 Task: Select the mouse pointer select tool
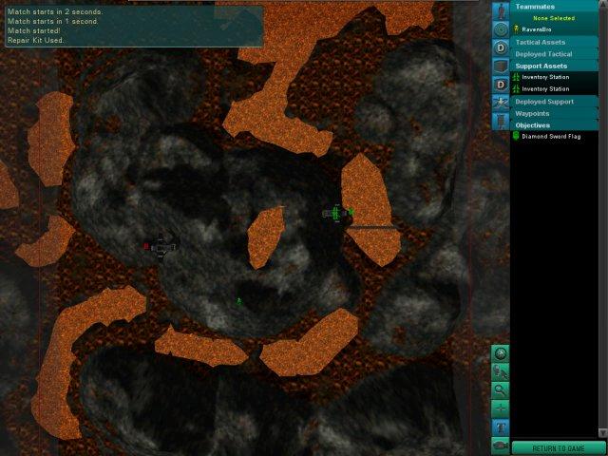pos(501,371)
